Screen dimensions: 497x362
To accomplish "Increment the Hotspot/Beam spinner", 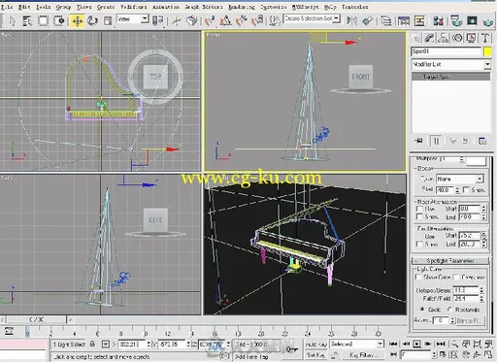I will pyautogui.click(x=481, y=288).
